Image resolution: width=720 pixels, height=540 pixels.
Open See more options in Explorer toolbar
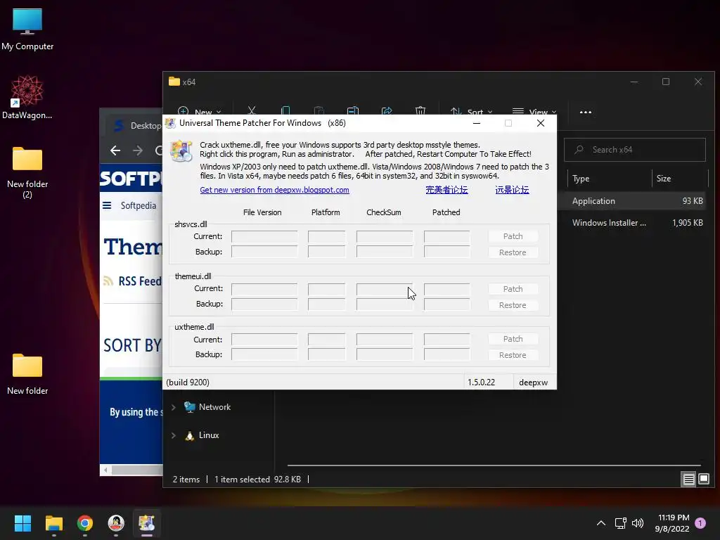586,112
